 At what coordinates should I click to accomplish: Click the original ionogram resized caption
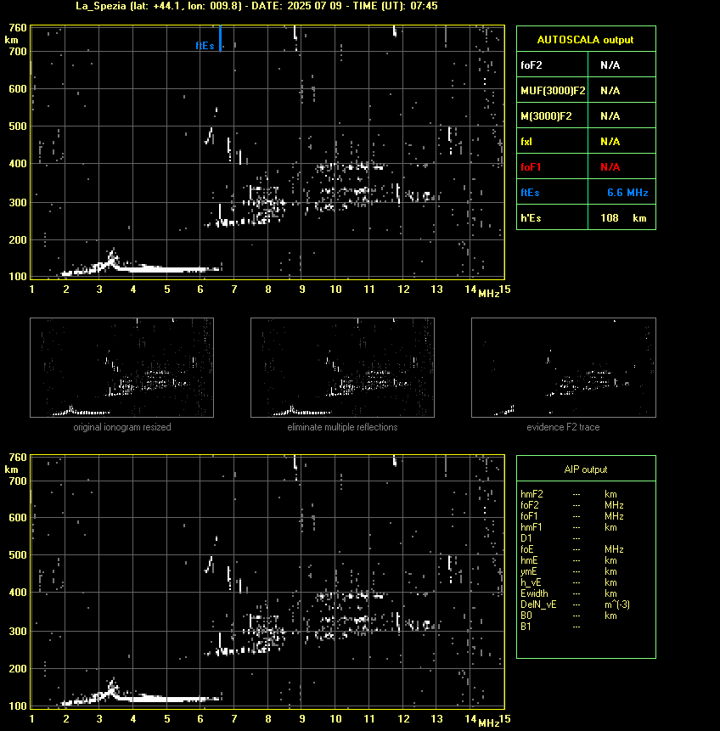(x=122, y=427)
